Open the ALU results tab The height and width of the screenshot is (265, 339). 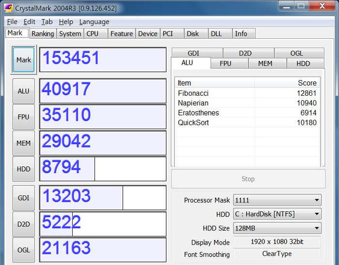tap(191, 63)
